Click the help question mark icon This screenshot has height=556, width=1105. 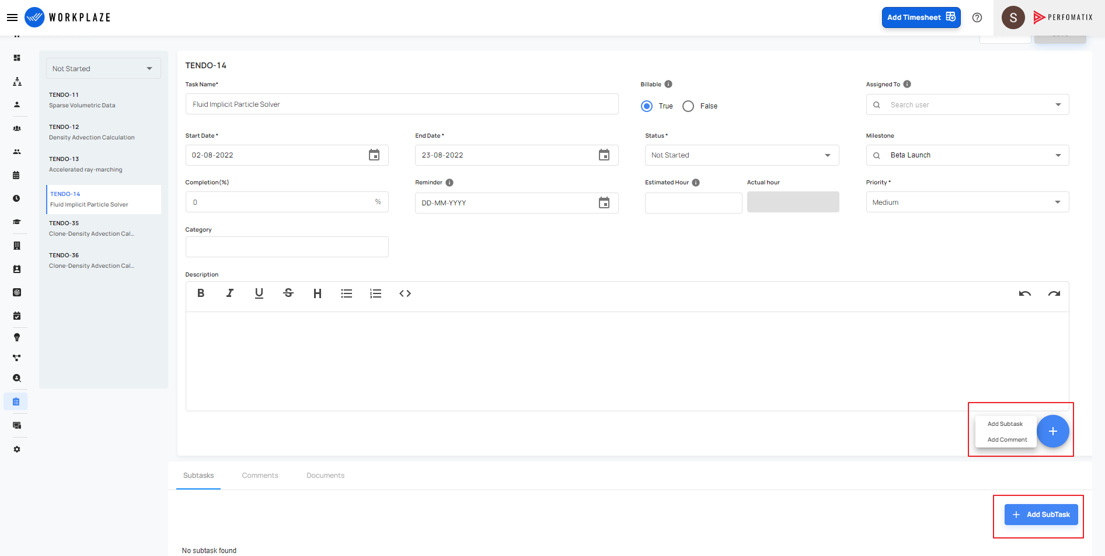click(977, 18)
